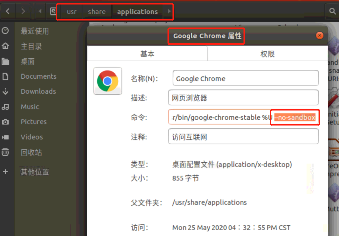This screenshot has width=339, height=236.
Task: Open 其他位置 in sidebar
Action: coord(34,172)
